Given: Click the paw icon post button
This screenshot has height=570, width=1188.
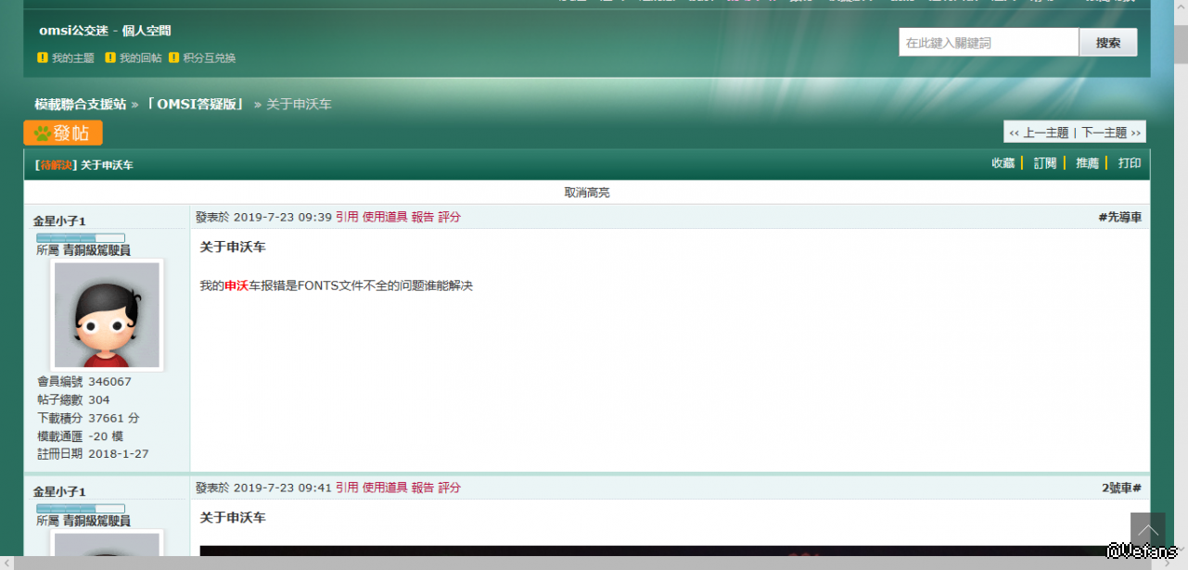Looking at the screenshot, I should 63,133.
